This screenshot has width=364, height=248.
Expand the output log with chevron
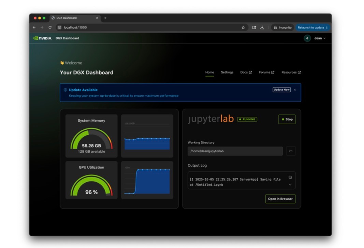coord(290,185)
